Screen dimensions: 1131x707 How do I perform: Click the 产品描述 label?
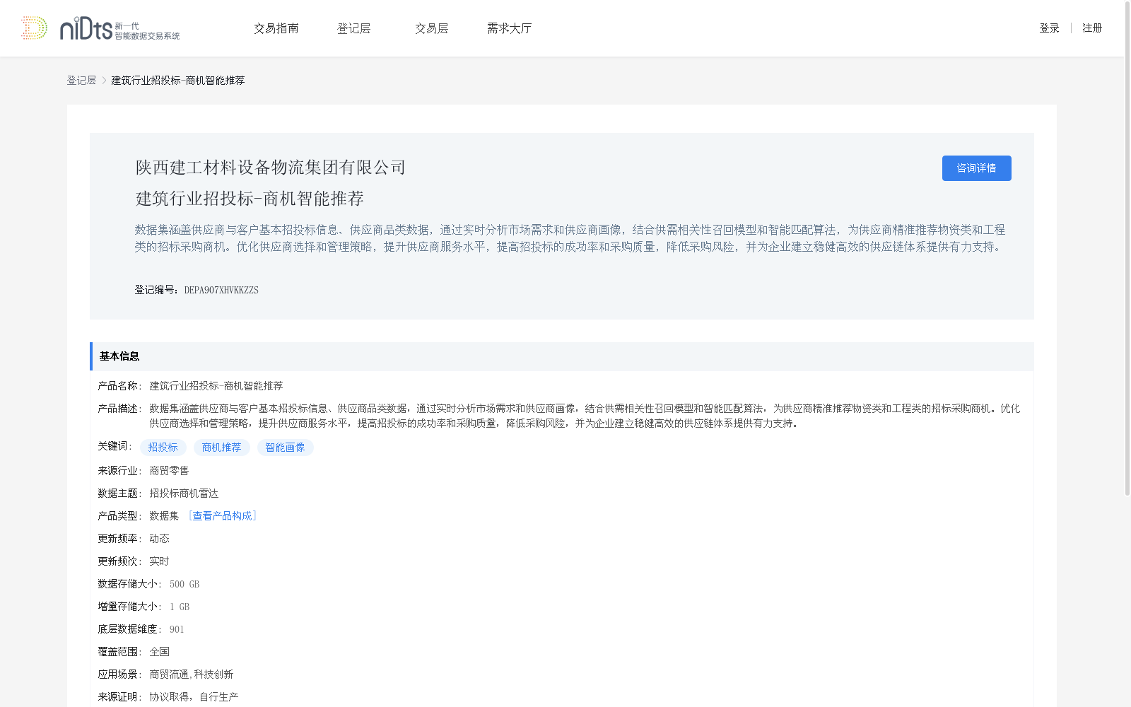tap(119, 409)
